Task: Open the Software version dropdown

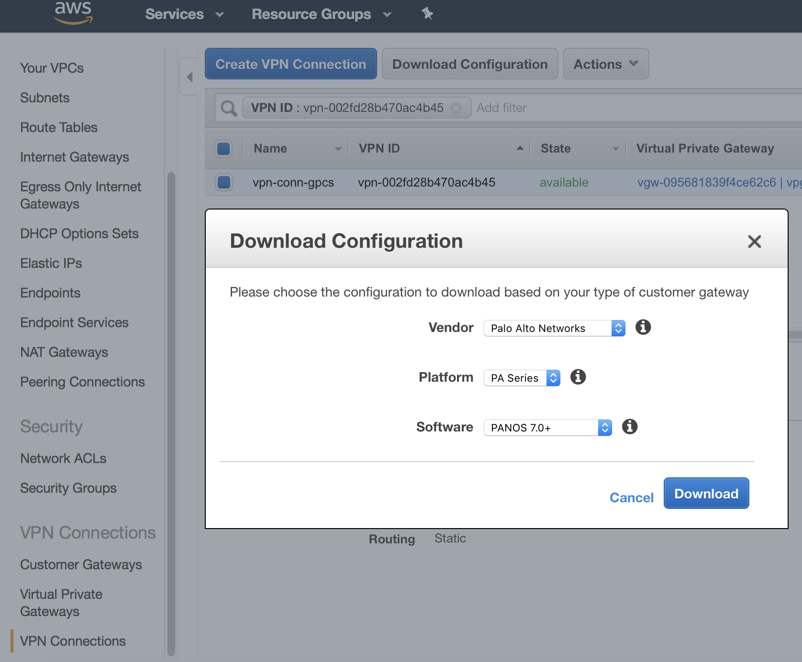Action: coord(547,428)
